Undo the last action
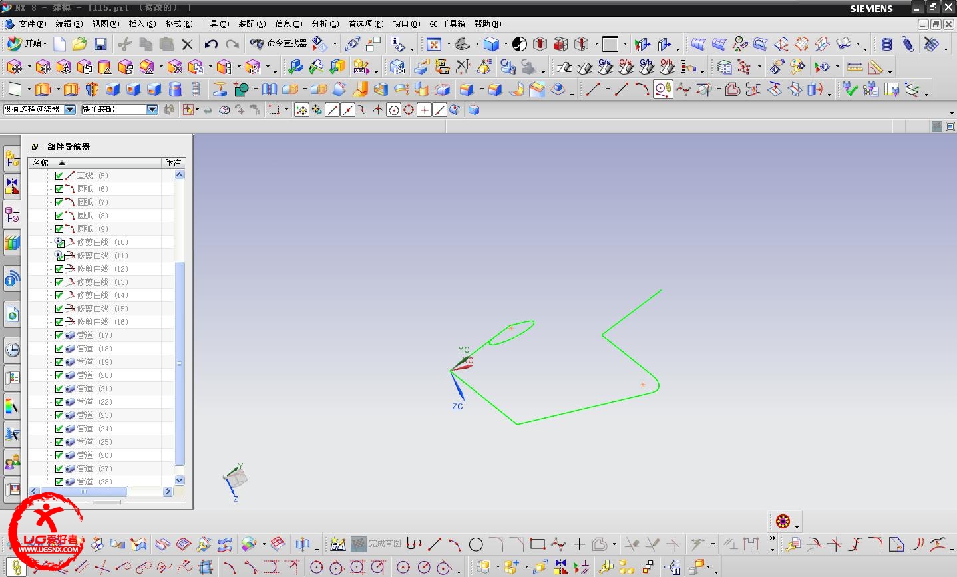This screenshot has height=577, width=957. (x=211, y=44)
